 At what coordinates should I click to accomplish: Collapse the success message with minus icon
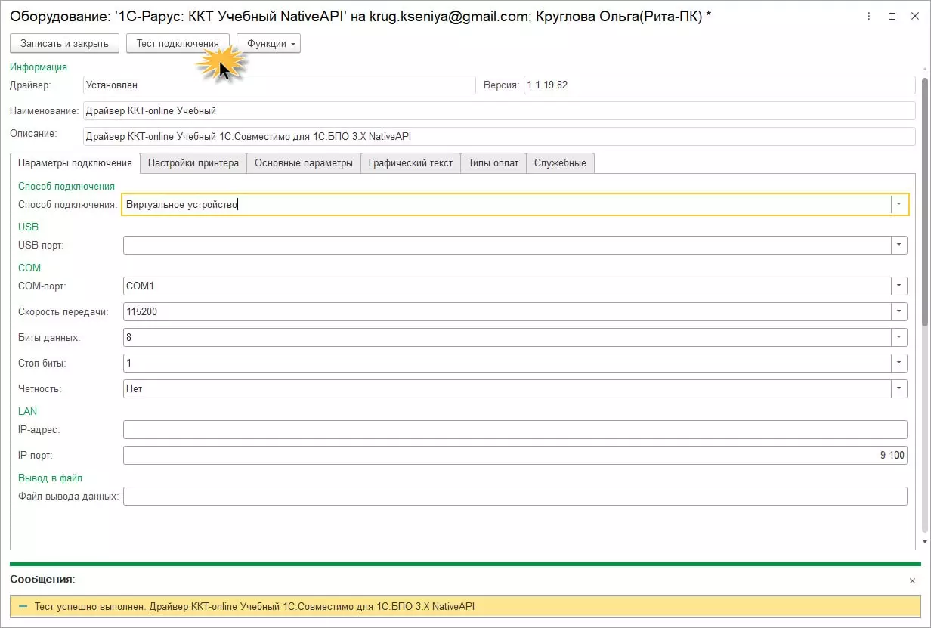tap(23, 606)
